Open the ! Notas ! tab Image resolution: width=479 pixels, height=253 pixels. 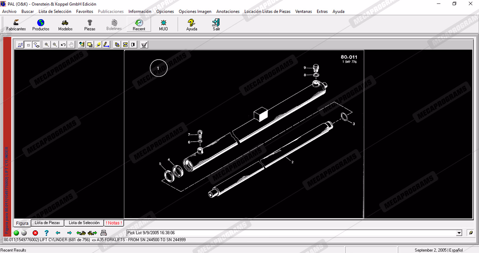pos(114,223)
